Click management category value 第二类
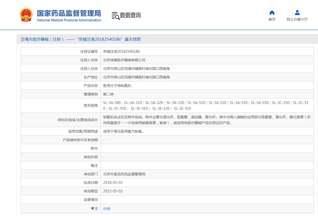 coord(108,94)
